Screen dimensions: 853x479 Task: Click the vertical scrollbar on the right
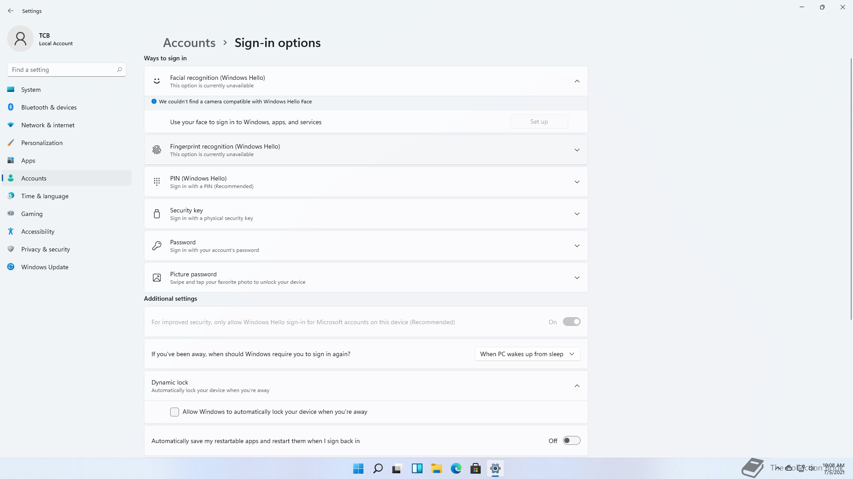coord(851,188)
